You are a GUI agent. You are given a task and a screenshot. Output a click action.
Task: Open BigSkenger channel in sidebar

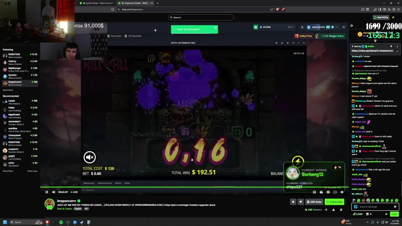click(20, 69)
